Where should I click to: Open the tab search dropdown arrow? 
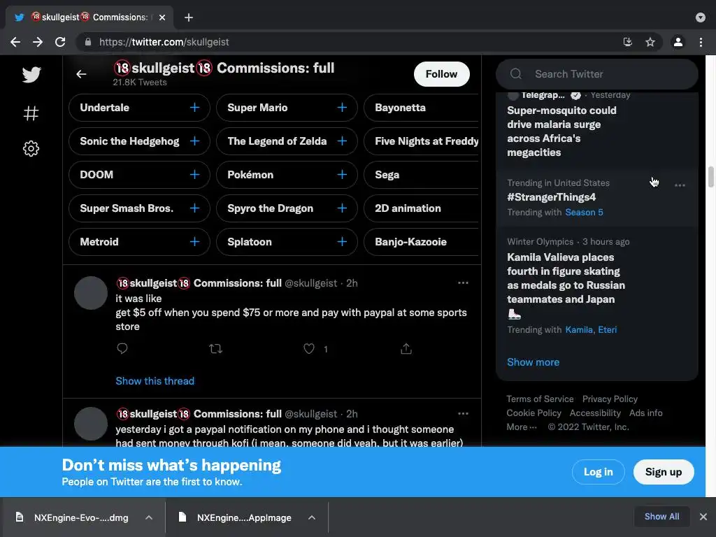701,17
